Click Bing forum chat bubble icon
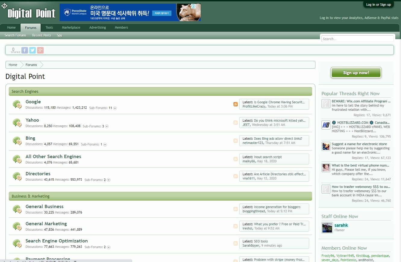401x262 pixels. point(17,141)
